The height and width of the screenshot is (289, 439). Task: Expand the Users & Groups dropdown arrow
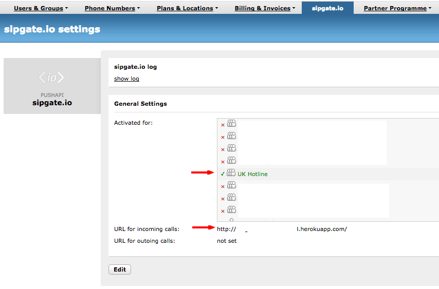(x=67, y=8)
